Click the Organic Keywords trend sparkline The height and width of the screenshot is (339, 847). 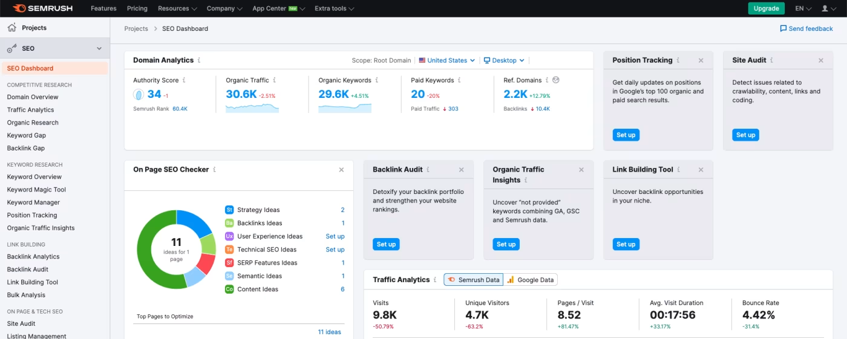point(345,108)
